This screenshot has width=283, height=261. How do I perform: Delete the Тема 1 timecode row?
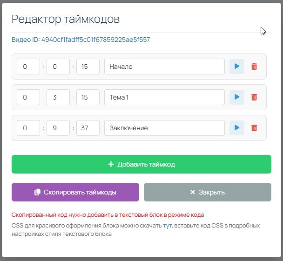(254, 97)
